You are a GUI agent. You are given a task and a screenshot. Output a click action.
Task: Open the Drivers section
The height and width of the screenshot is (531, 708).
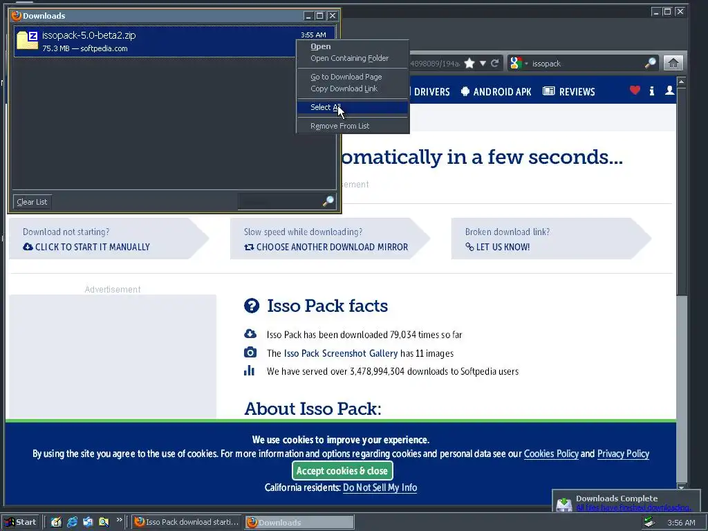coord(431,92)
